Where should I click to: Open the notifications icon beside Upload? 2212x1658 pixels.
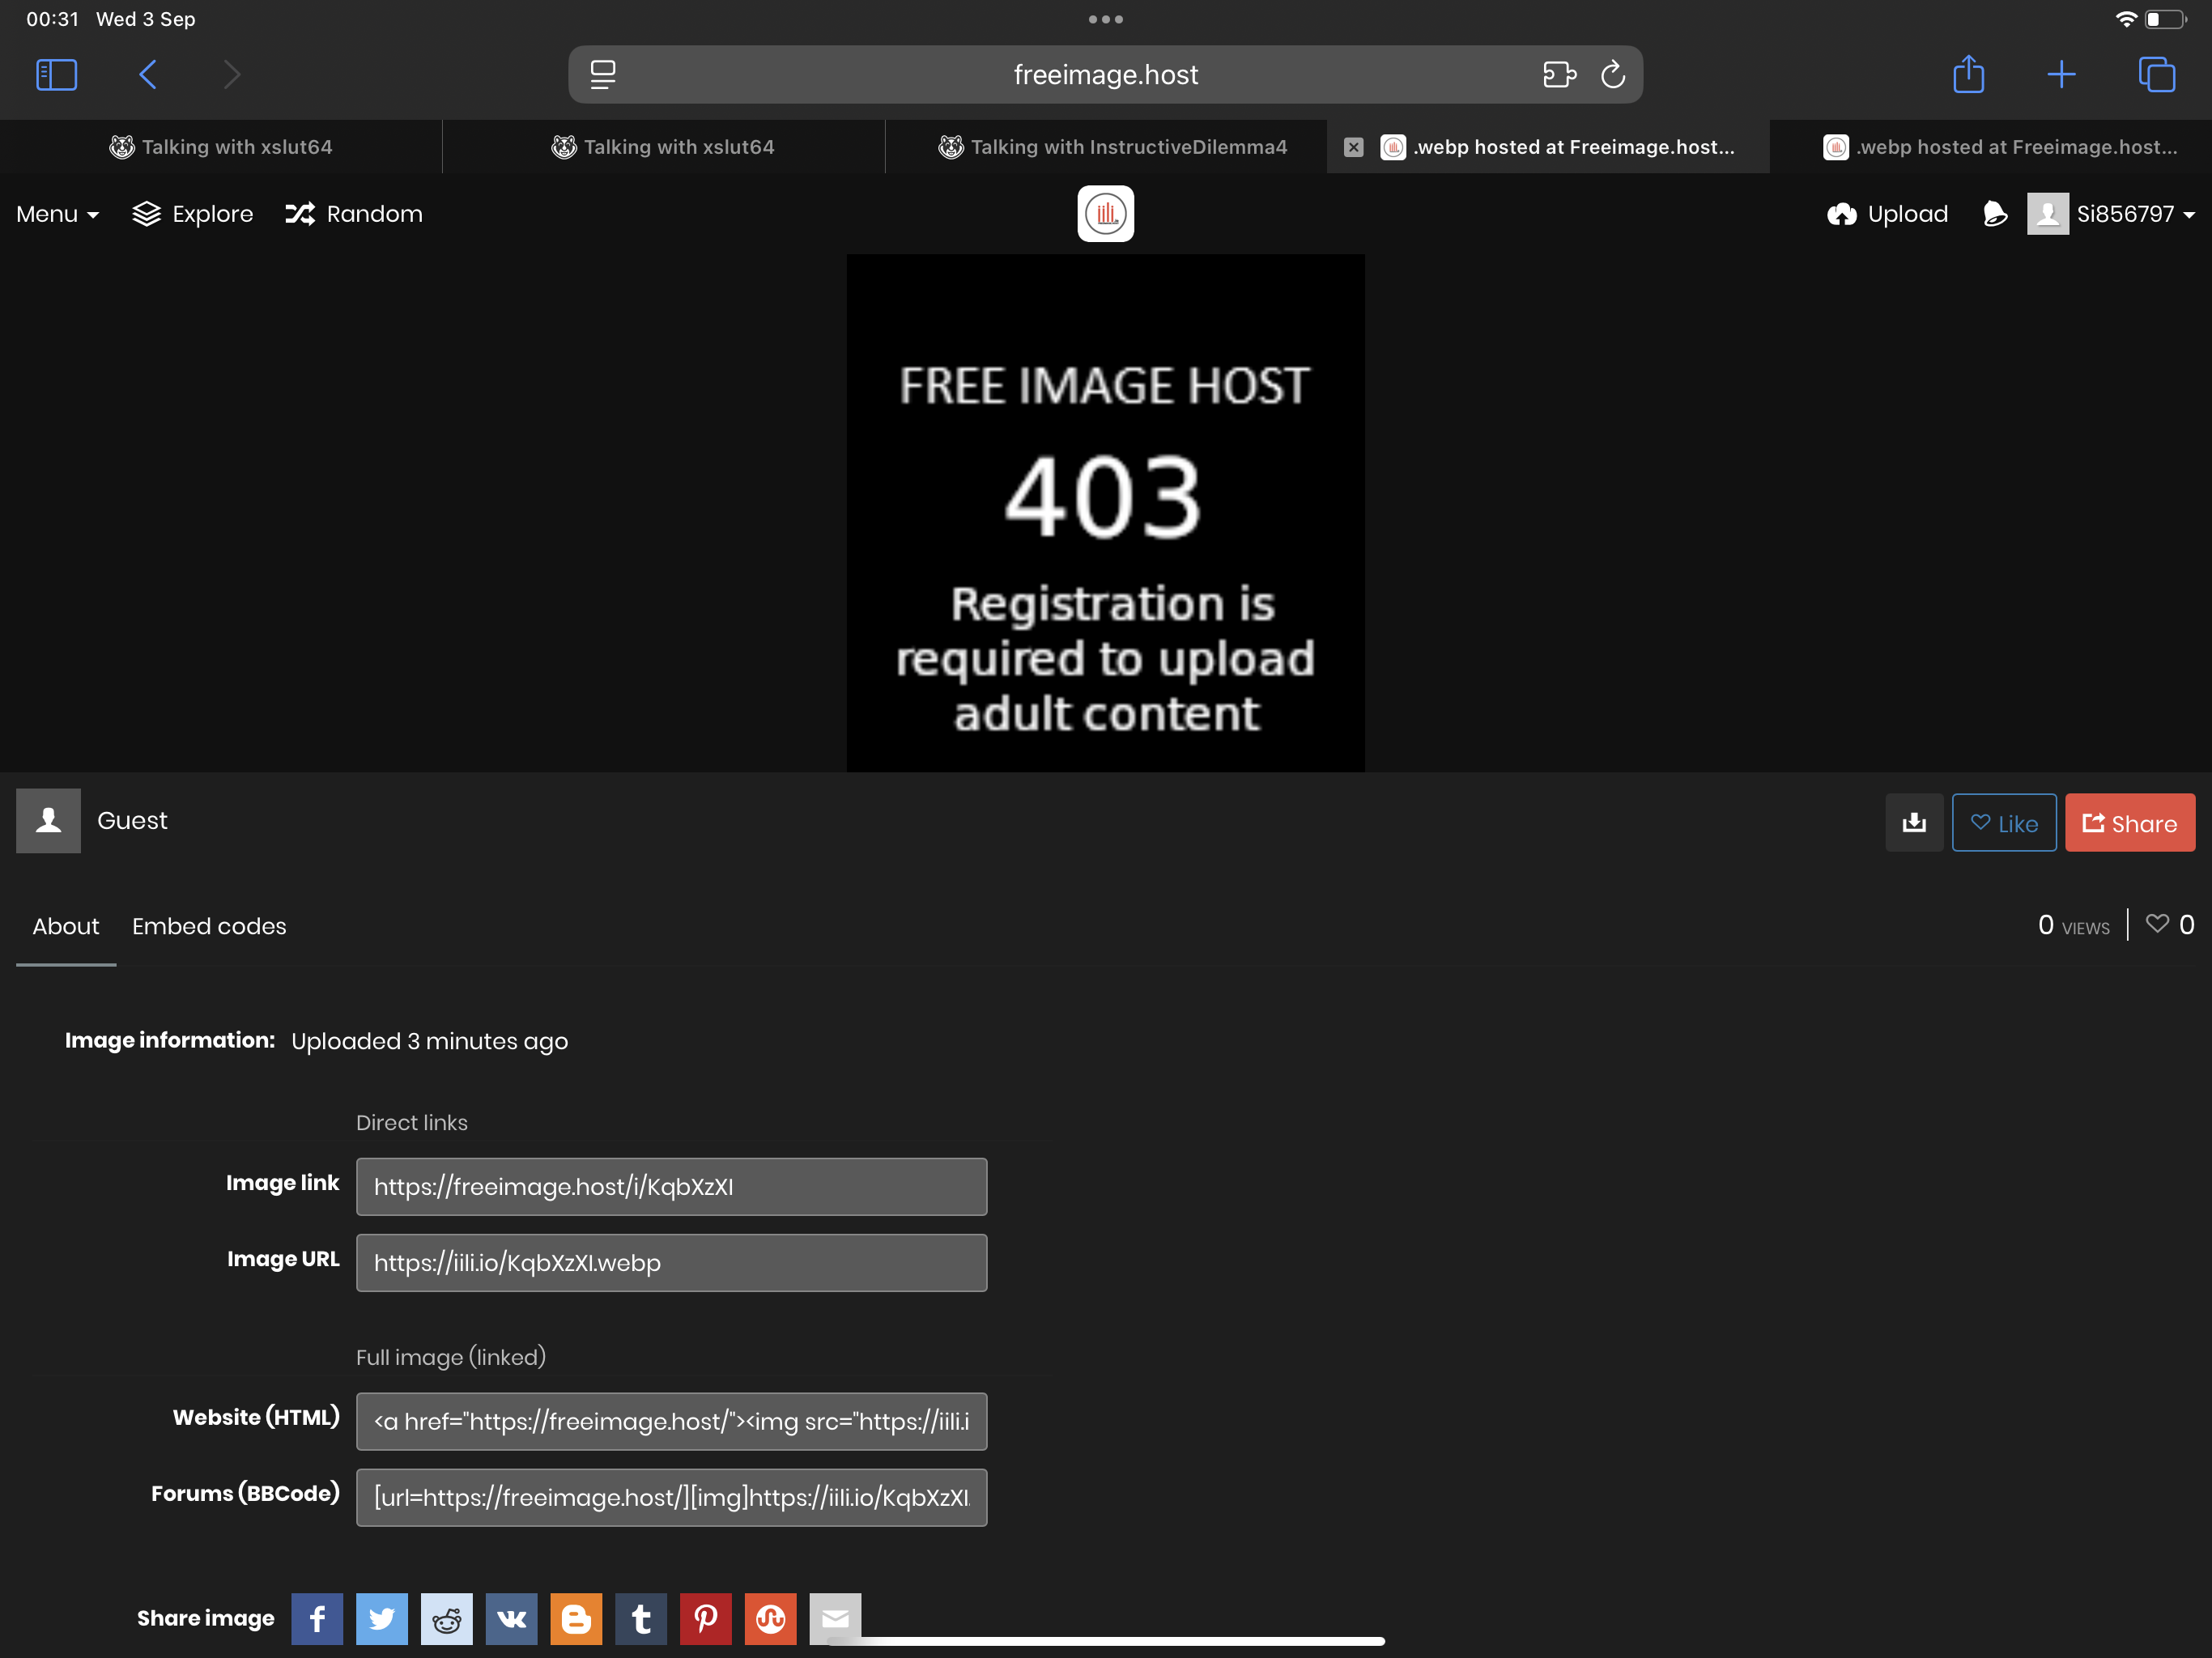[x=1994, y=214]
